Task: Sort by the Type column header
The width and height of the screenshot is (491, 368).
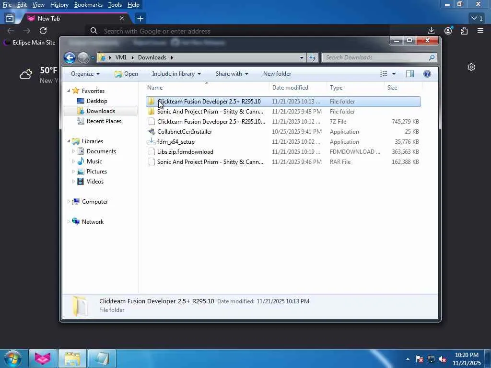Action: tap(355, 88)
